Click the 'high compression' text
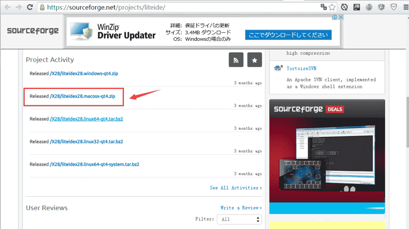409x229 pixels. coord(308,53)
